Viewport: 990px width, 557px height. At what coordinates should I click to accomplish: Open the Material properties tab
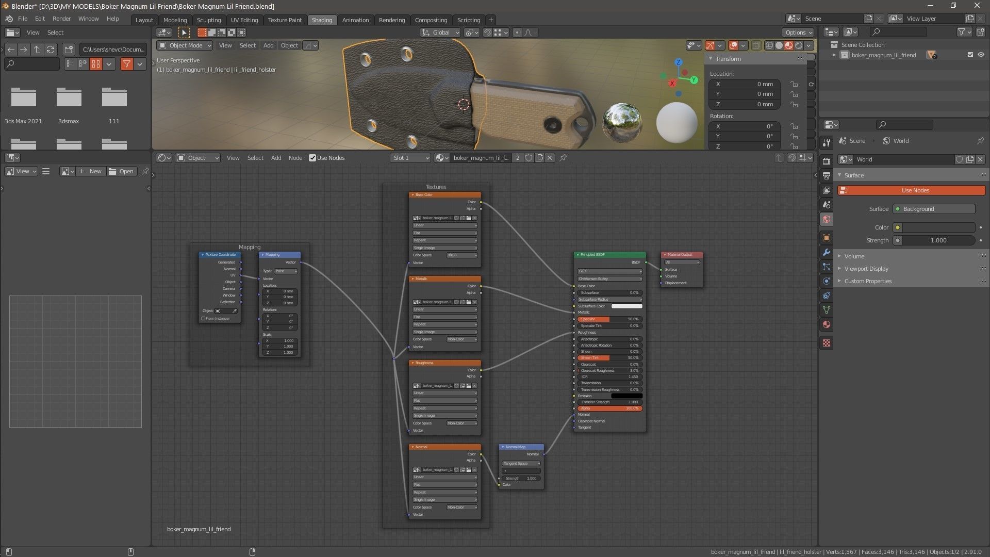827,324
